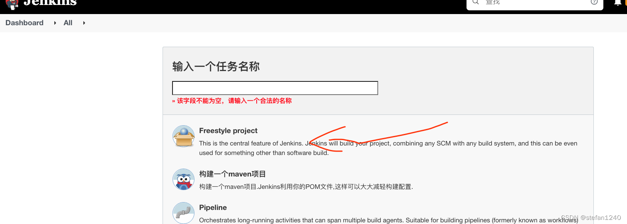The image size is (627, 224).
Task: Select the maven owl icon
Action: click(x=183, y=179)
